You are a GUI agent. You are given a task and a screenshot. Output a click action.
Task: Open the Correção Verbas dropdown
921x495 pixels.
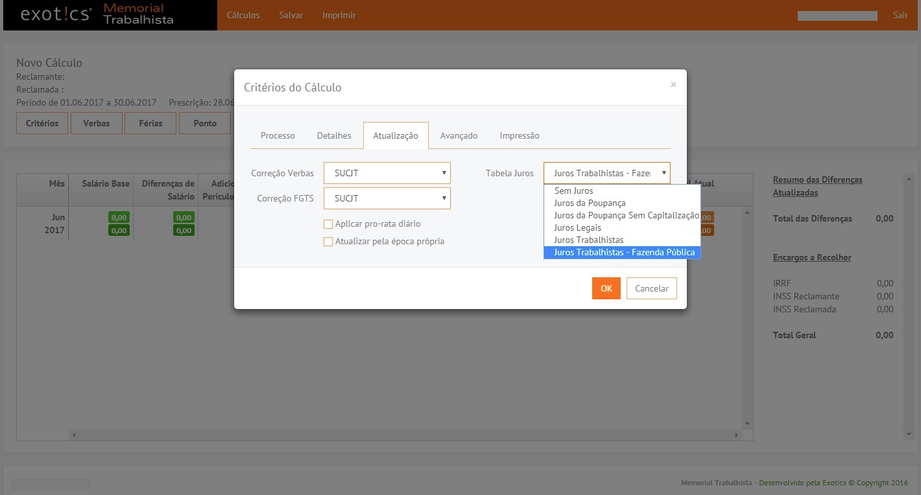coord(387,173)
